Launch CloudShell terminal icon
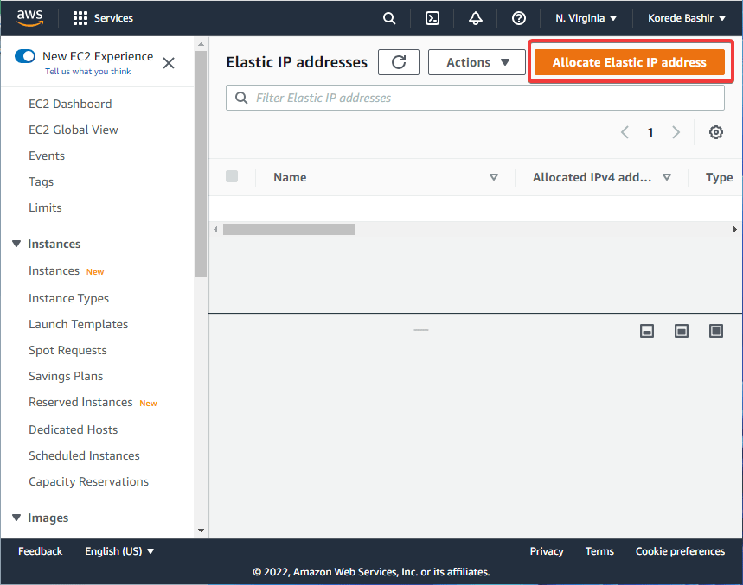 click(432, 18)
